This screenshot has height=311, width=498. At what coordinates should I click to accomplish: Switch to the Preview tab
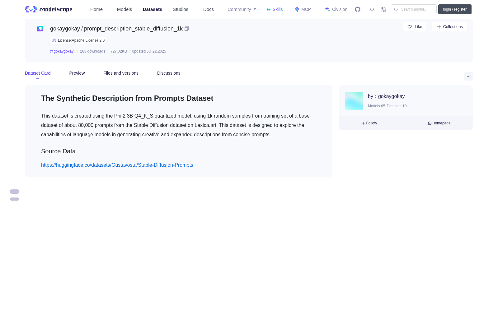[77, 73]
